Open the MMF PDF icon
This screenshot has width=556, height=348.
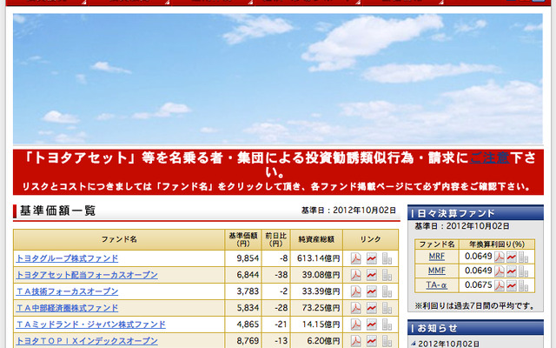pos(500,271)
